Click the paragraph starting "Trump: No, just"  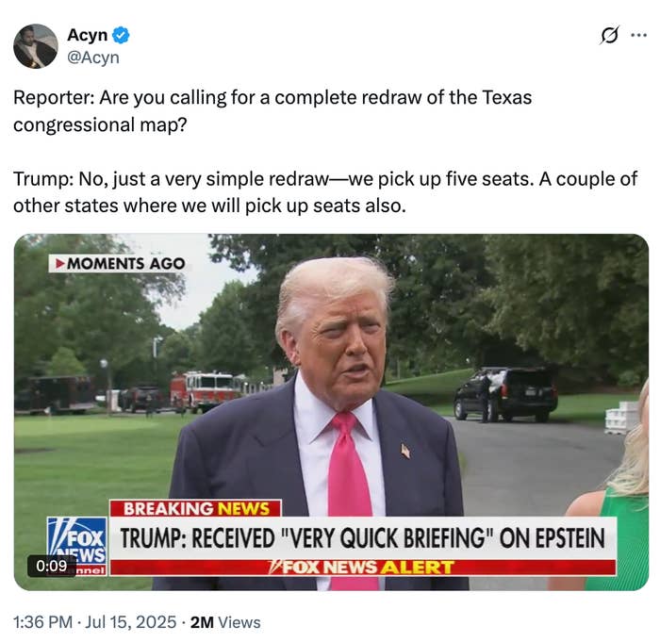325,192
